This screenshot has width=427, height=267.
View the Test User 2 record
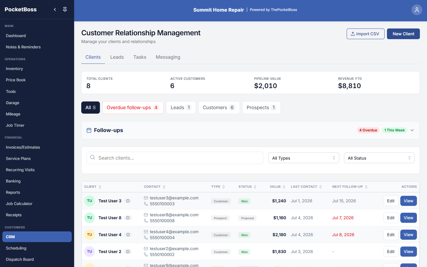(409, 252)
